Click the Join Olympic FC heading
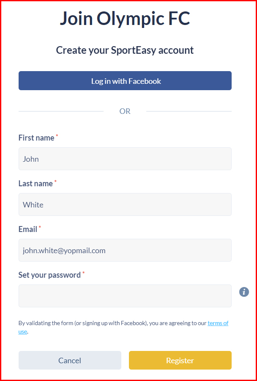257x381 pixels. pyautogui.click(x=125, y=19)
